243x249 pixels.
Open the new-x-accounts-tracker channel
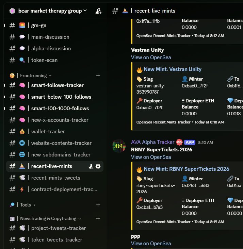(55, 120)
